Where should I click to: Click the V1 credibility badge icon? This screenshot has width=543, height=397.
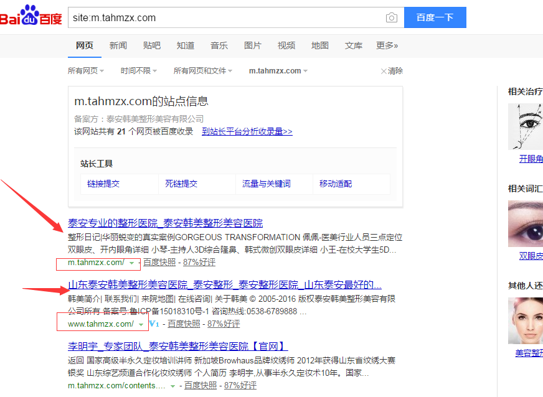(x=153, y=324)
